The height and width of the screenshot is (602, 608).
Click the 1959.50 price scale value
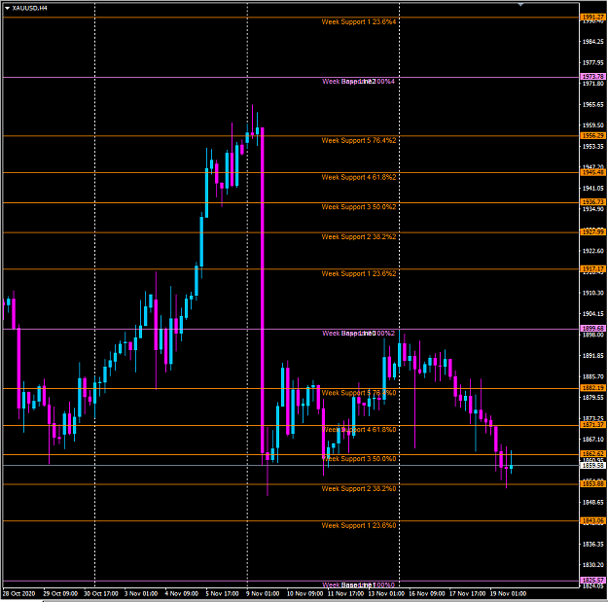593,125
